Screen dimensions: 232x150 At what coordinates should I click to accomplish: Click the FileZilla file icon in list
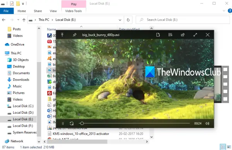[x=49, y=93]
